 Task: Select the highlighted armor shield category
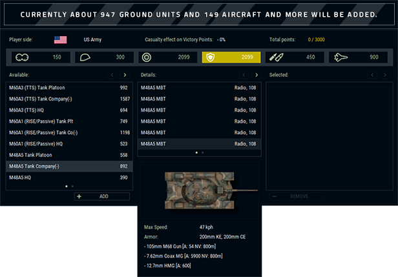tap(231, 57)
